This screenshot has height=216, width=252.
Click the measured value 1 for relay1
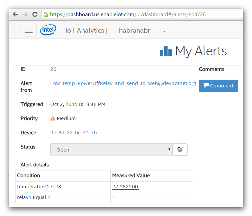click(x=114, y=197)
